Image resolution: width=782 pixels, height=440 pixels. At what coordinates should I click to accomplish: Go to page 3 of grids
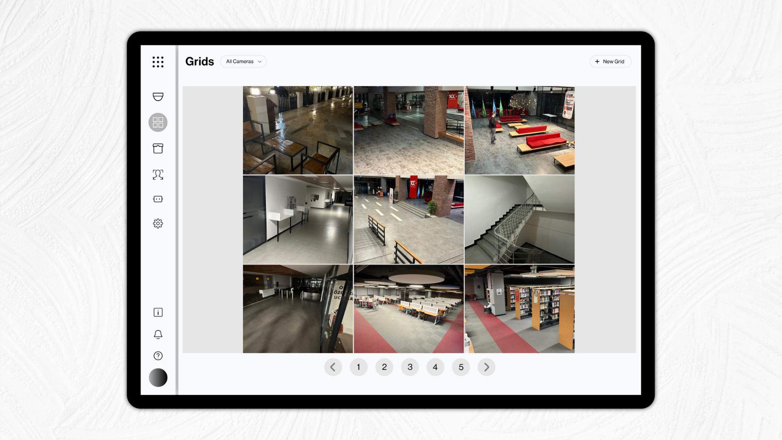(410, 367)
